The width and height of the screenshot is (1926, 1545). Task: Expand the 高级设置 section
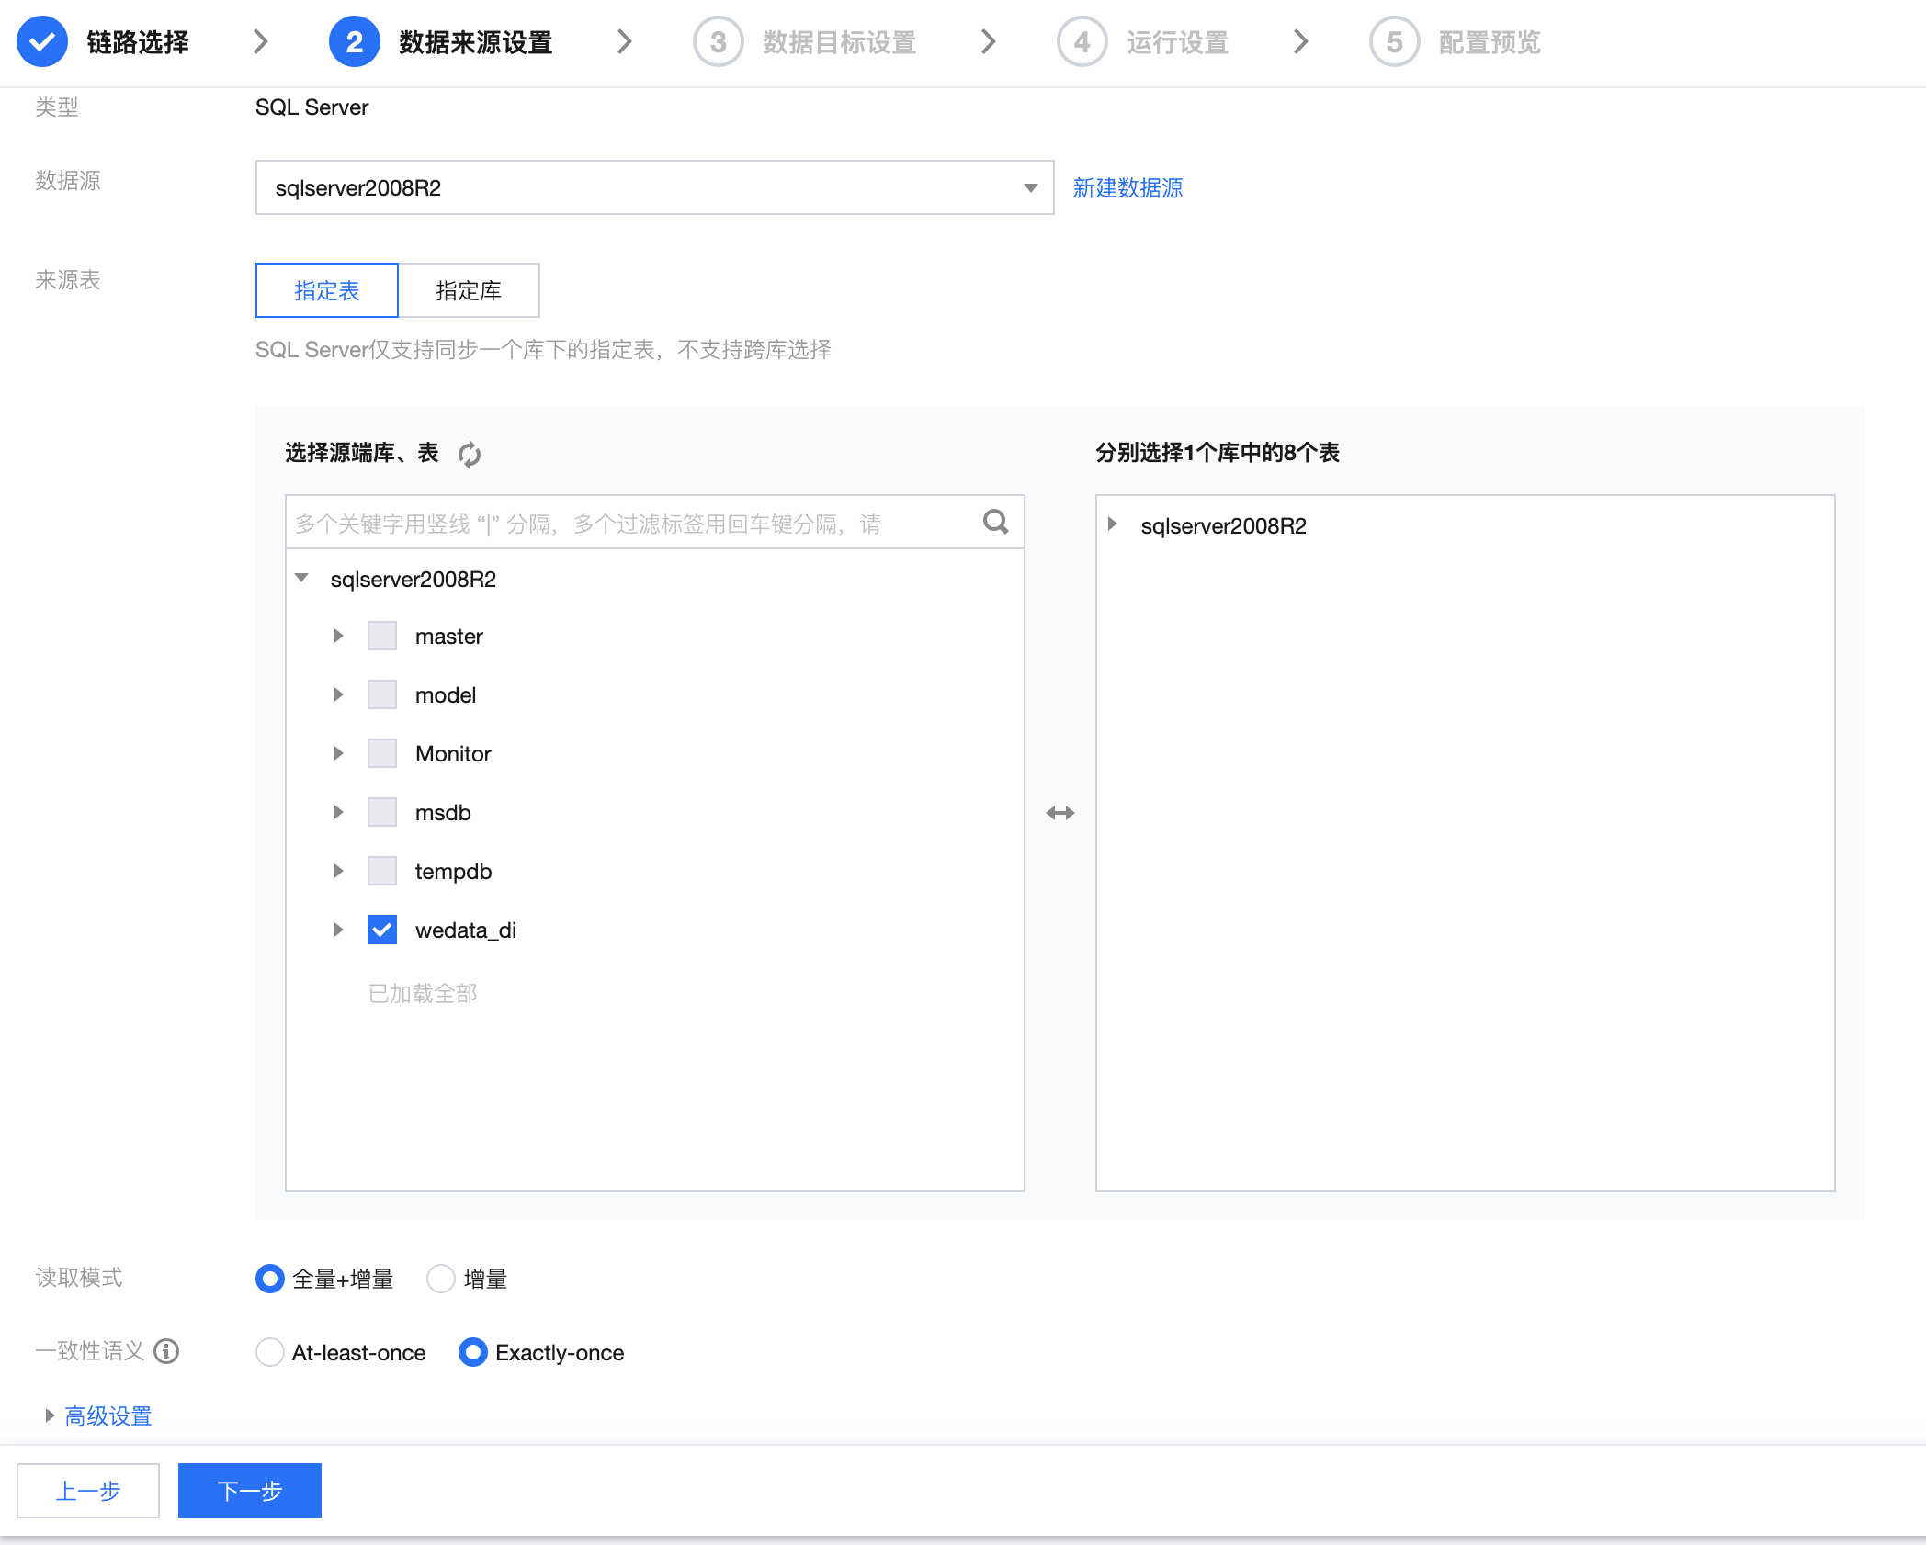tap(108, 1415)
